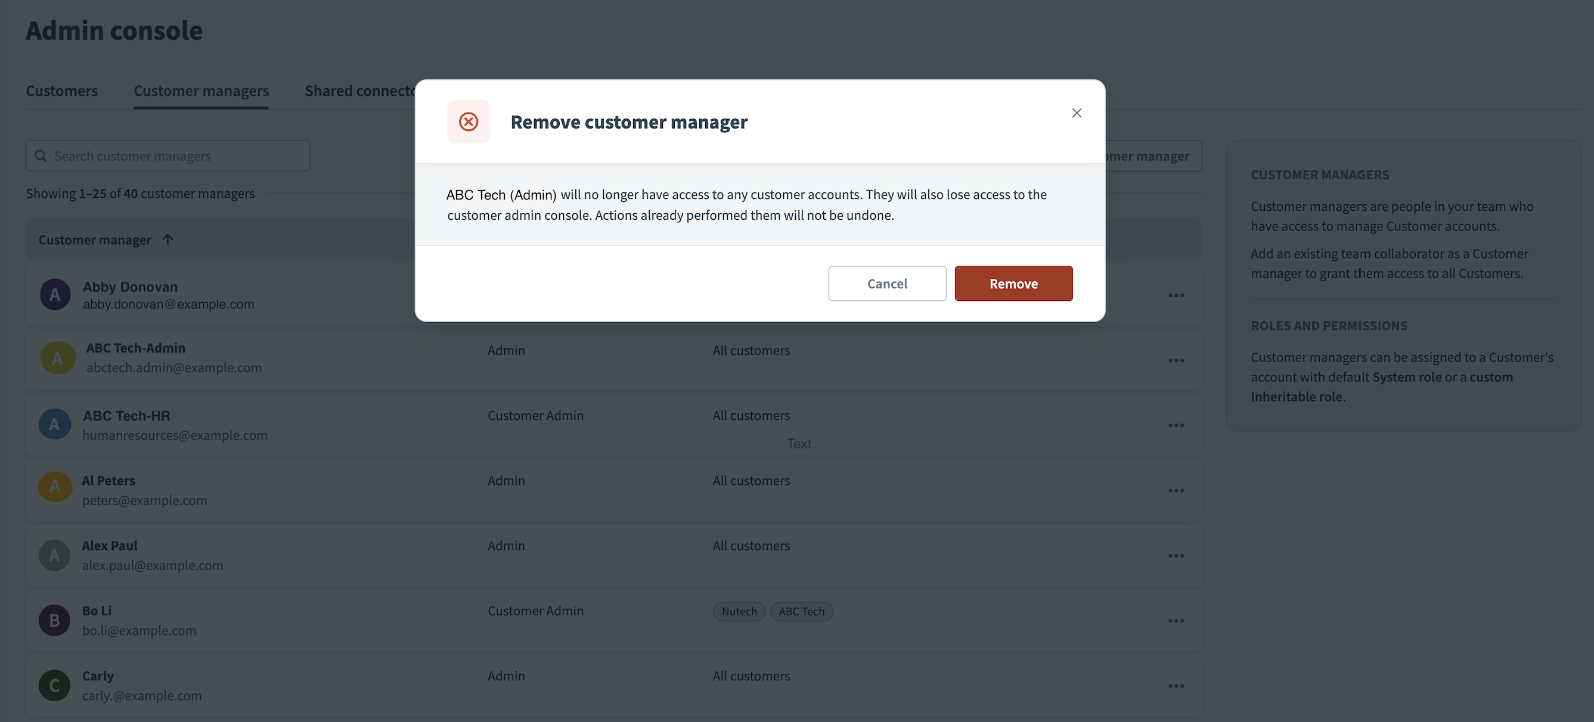Open the options menu for ABC Tech-HR
The width and height of the screenshot is (1594, 722).
pyautogui.click(x=1176, y=425)
